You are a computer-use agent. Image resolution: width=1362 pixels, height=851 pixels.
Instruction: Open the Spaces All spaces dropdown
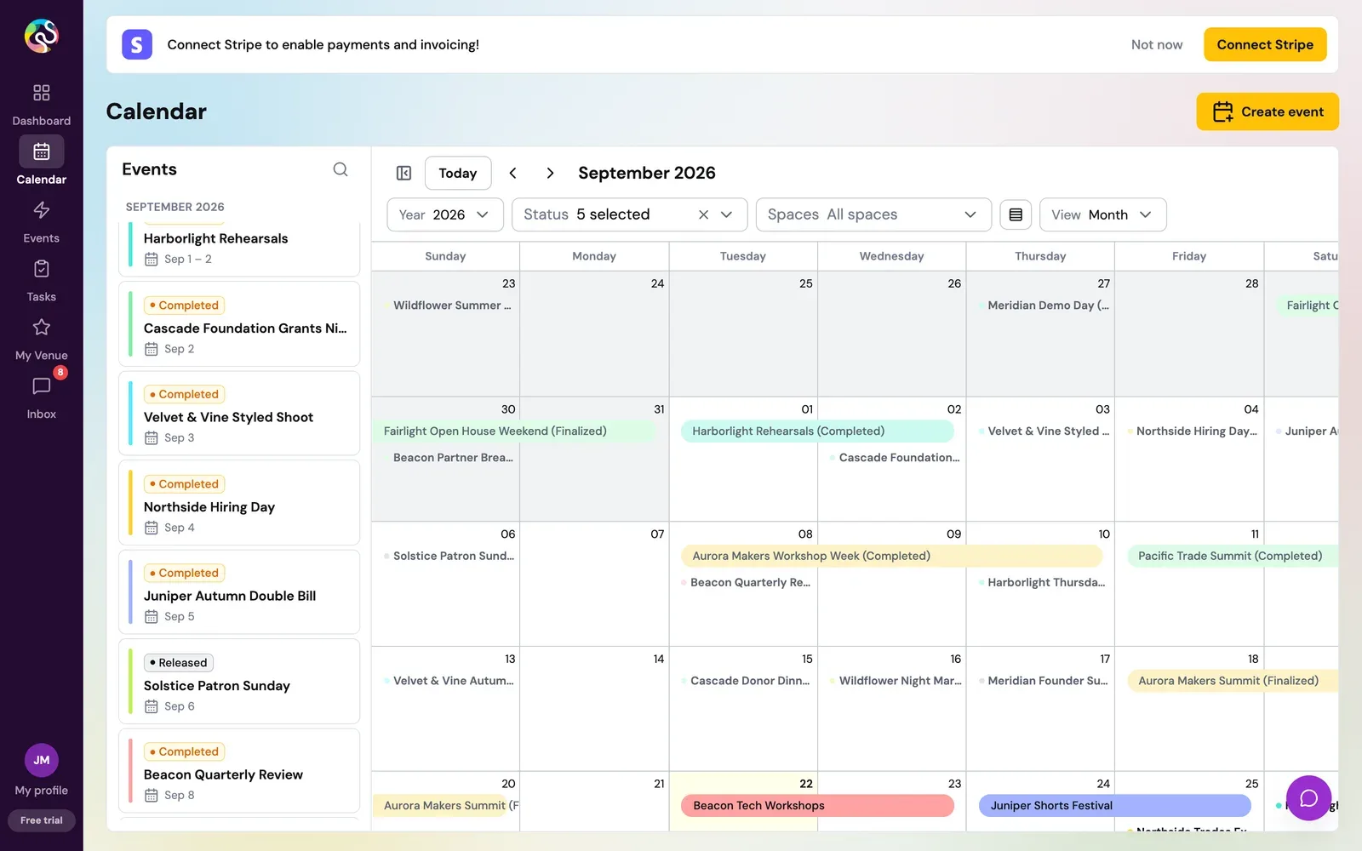[x=873, y=214]
